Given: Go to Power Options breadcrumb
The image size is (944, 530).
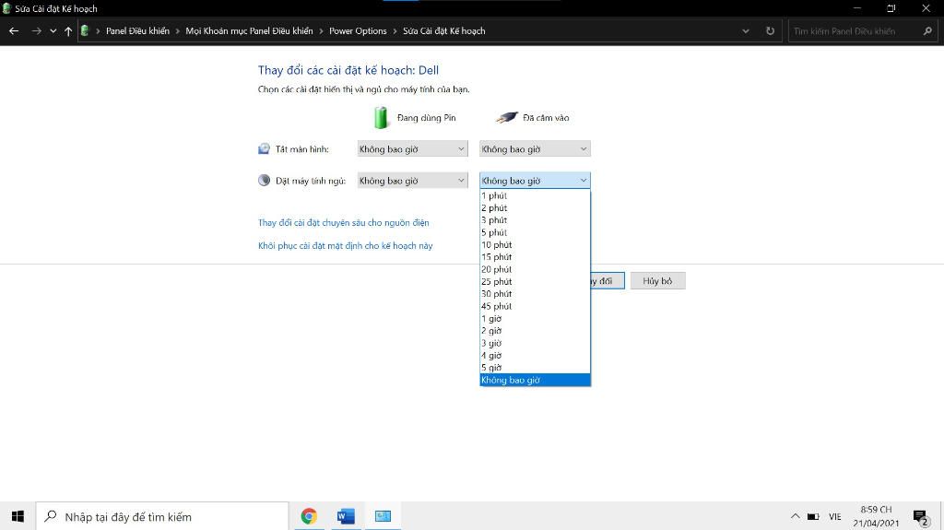Looking at the screenshot, I should (358, 30).
